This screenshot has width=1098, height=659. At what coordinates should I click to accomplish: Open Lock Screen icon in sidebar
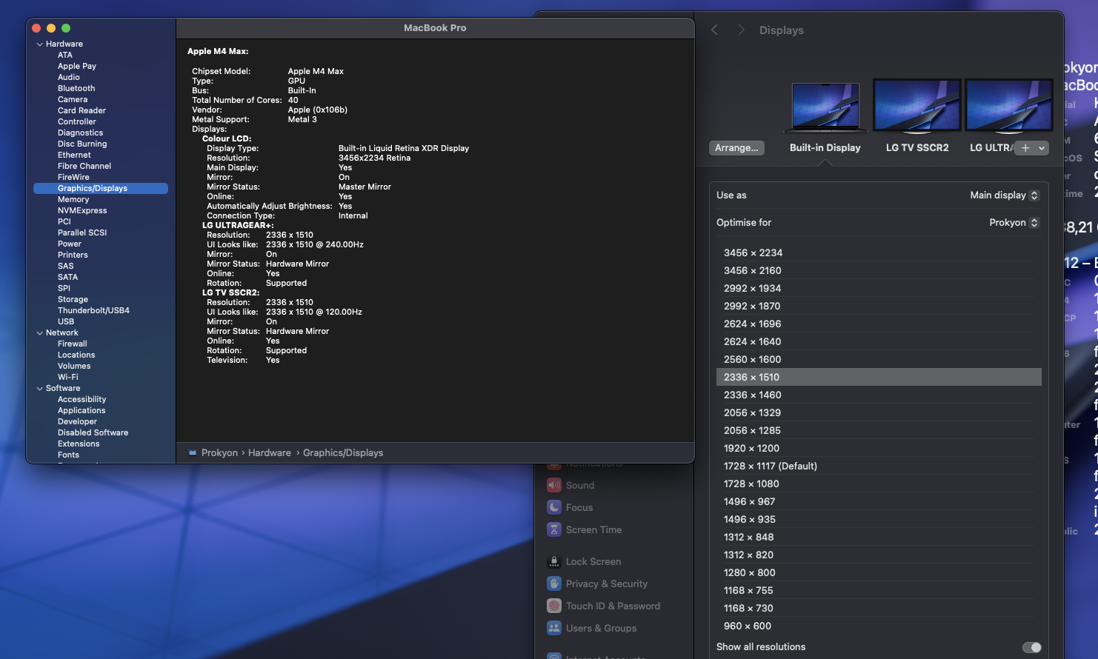point(554,561)
